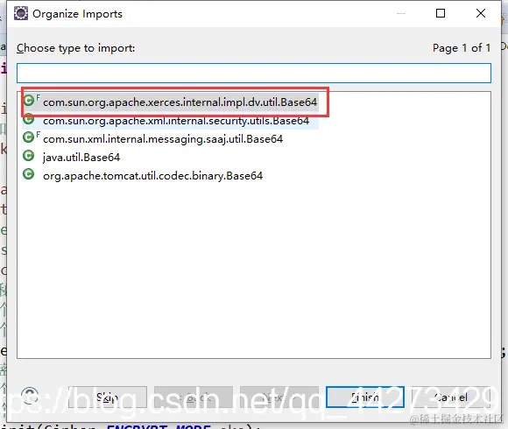Click the disabled Back button
Viewport: 508px width, 429px height.
(x=194, y=397)
